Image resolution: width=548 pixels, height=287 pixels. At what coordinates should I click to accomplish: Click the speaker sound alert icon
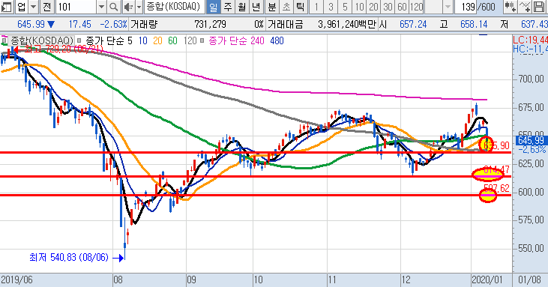(x=129, y=7)
